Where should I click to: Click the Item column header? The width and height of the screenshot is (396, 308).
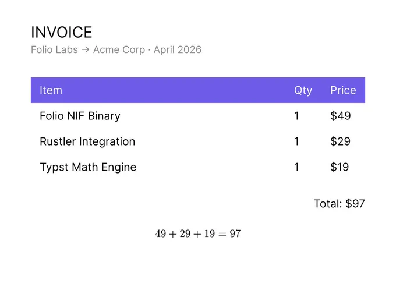point(51,90)
